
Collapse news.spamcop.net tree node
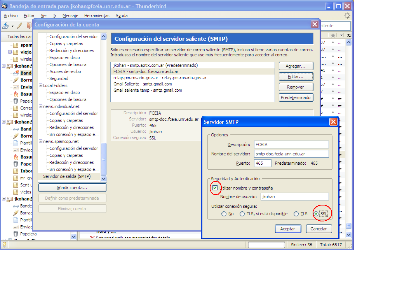[41, 141]
